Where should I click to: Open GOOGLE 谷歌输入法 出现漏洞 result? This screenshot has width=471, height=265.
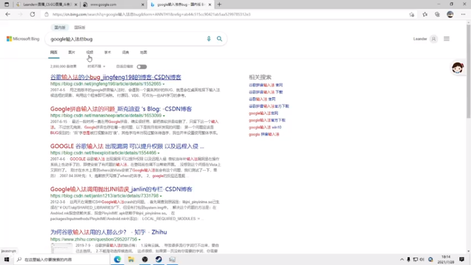point(127,146)
